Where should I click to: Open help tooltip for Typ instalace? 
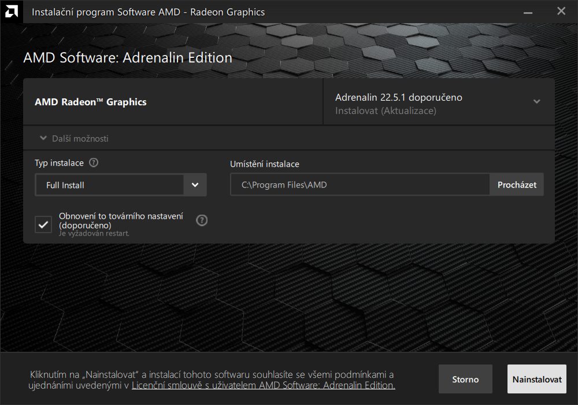pyautogui.click(x=94, y=163)
